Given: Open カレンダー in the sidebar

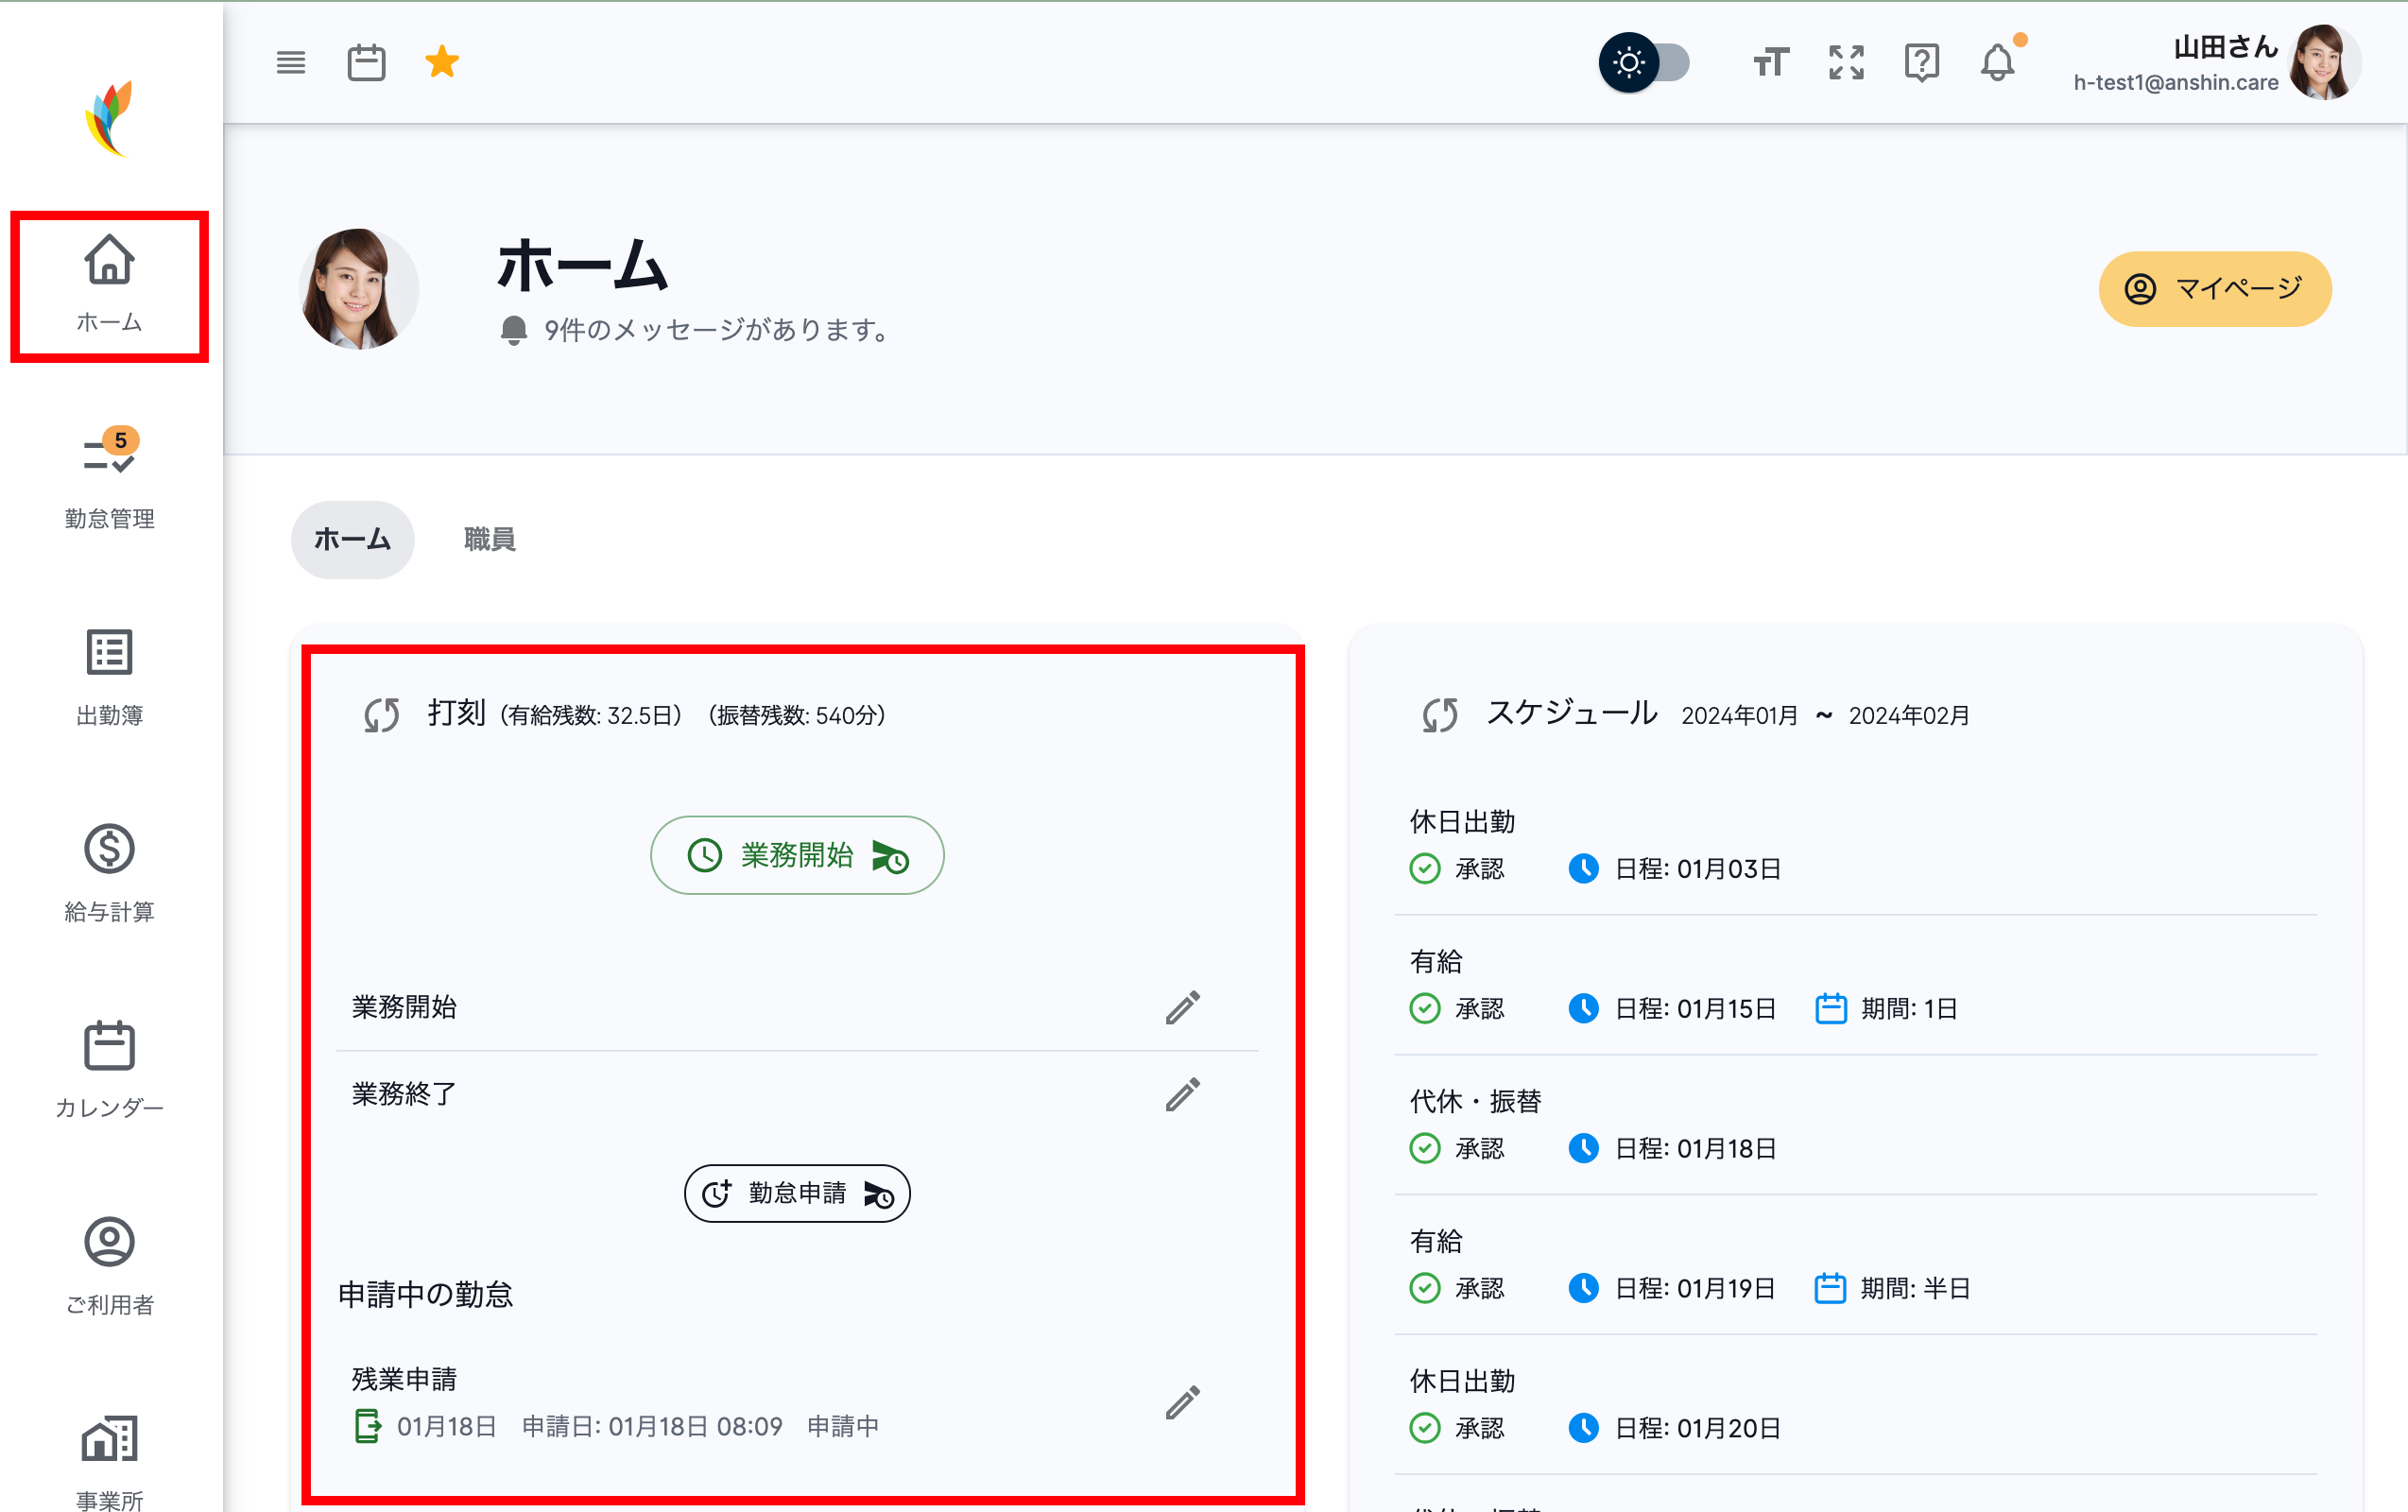Looking at the screenshot, I should point(110,1066).
